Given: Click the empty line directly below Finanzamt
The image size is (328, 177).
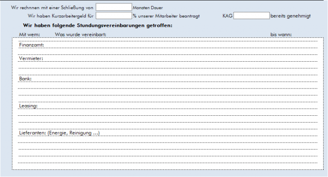Looking at the screenshot, I should point(171,51).
